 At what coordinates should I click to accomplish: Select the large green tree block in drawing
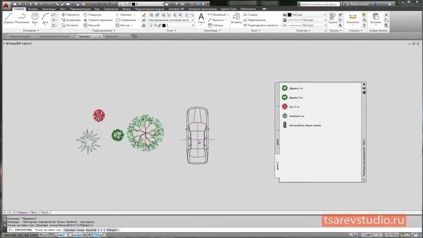click(x=145, y=133)
